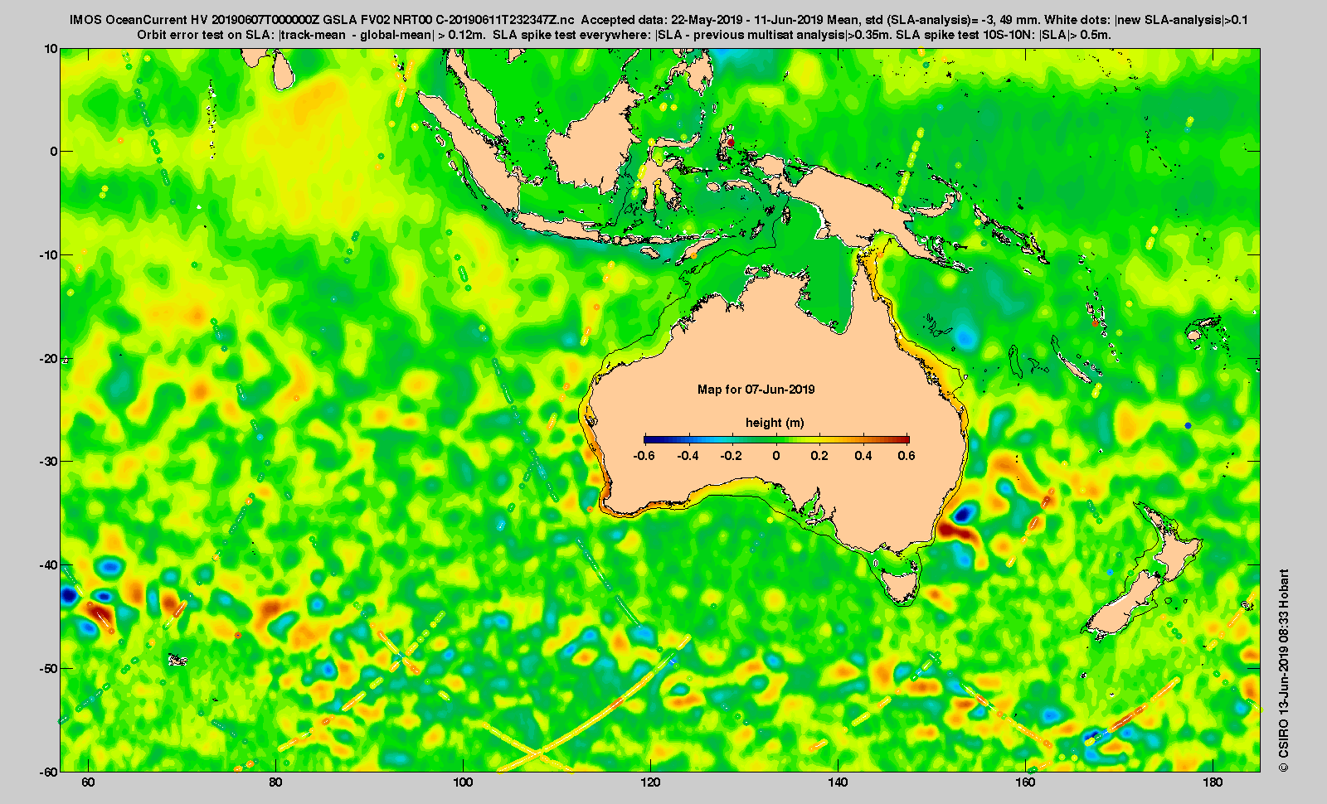The width and height of the screenshot is (1327, 804).
Task: Click the 0 tick label under the colorbar
Action: point(776,456)
